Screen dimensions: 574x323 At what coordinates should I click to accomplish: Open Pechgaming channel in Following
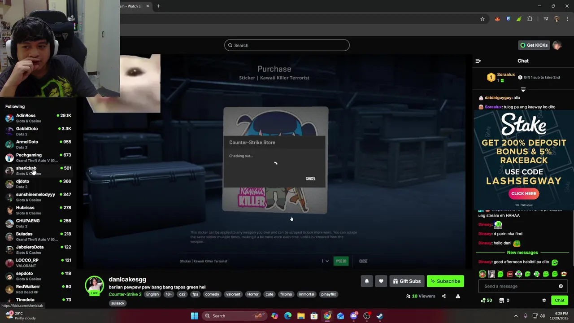(38, 157)
